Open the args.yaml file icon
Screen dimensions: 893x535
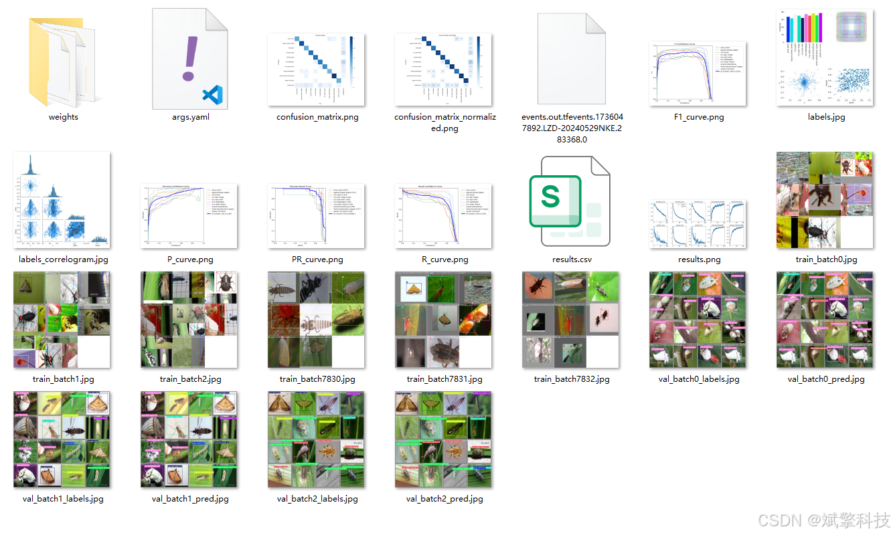(x=190, y=58)
